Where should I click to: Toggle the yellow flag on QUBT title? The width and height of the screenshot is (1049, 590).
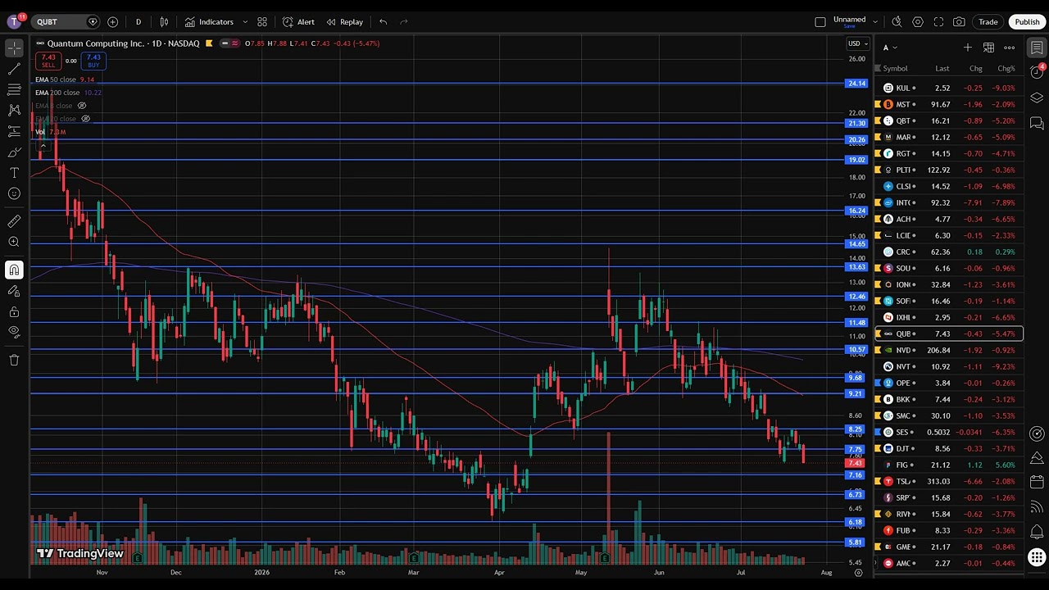[209, 43]
